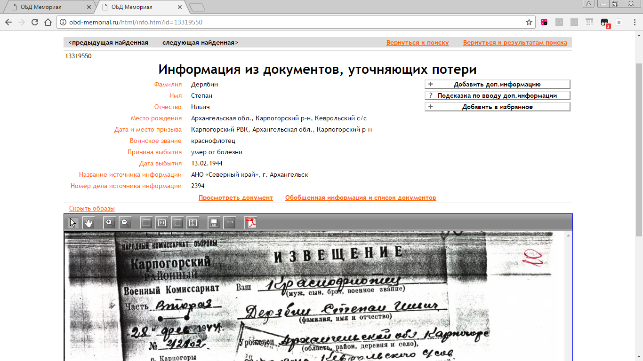Open the Chrome user profile button
The height and width of the screenshot is (361, 643).
tap(589, 4)
